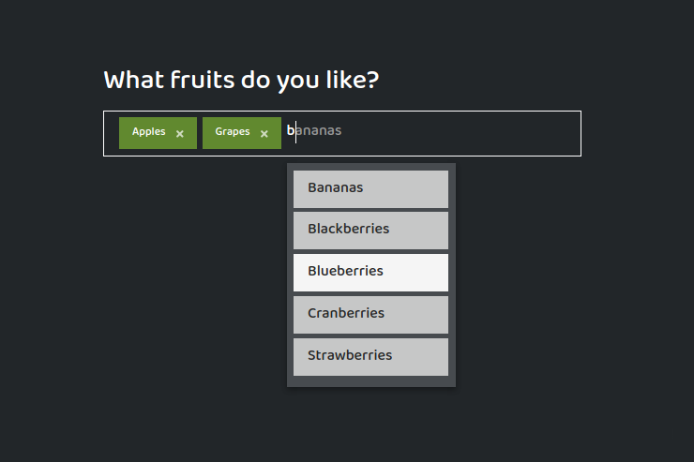Click the gap between Apples and Grapes tags

click(x=200, y=133)
